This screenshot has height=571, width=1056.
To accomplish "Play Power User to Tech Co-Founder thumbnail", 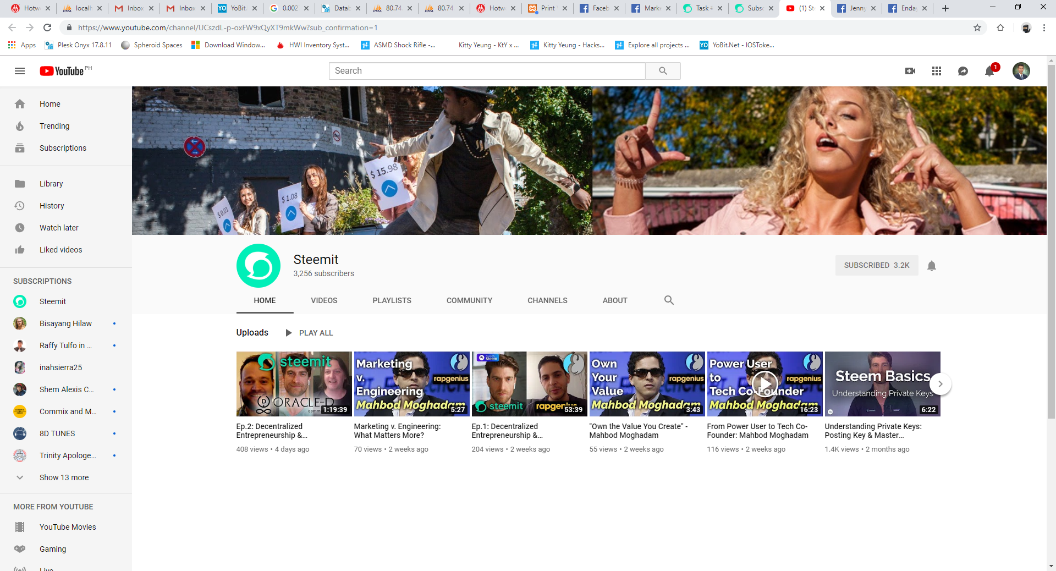I will [765, 384].
